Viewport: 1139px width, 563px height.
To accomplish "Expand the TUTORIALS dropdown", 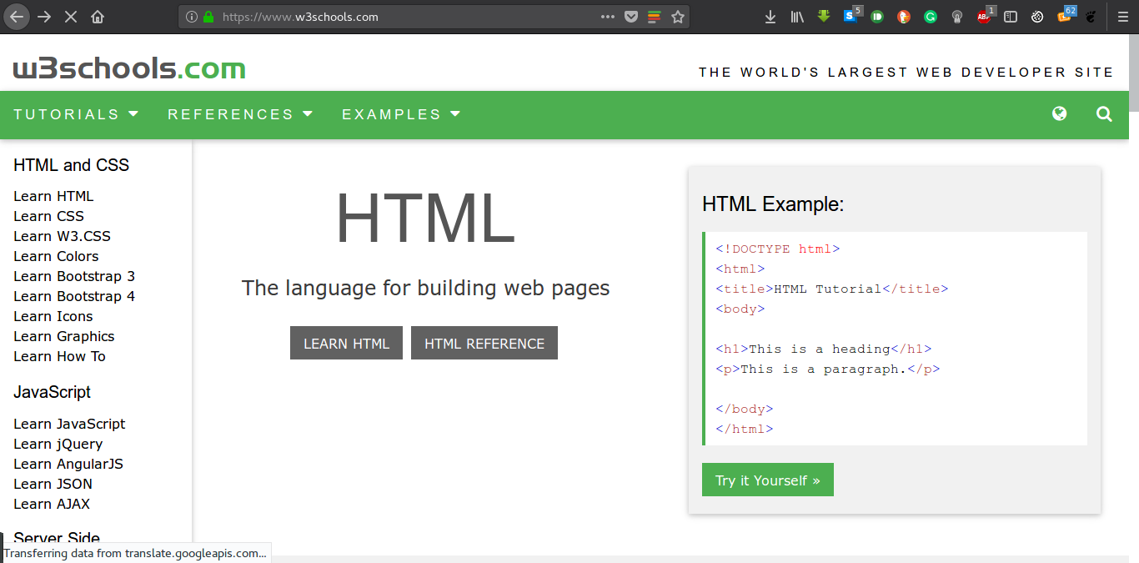I will (76, 114).
